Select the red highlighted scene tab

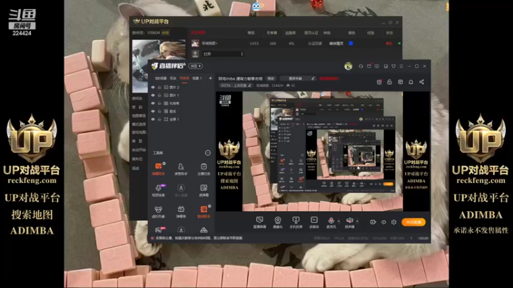(185, 78)
